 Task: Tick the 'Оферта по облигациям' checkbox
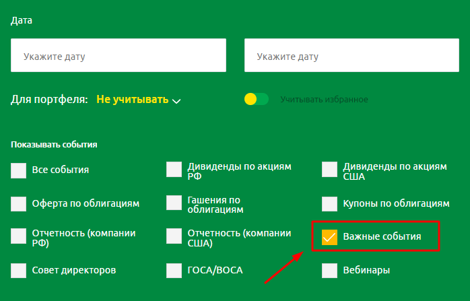click(19, 203)
